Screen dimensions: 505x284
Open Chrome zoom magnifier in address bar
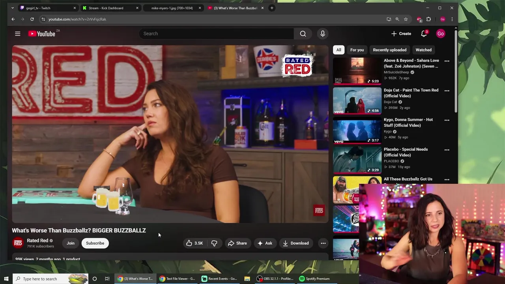pos(397,19)
